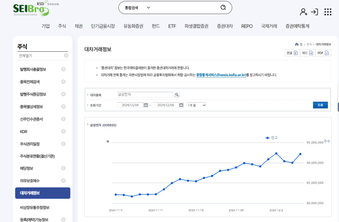Click the 2024/11/18 axis label
The image size is (339, 222).
pos(196,210)
